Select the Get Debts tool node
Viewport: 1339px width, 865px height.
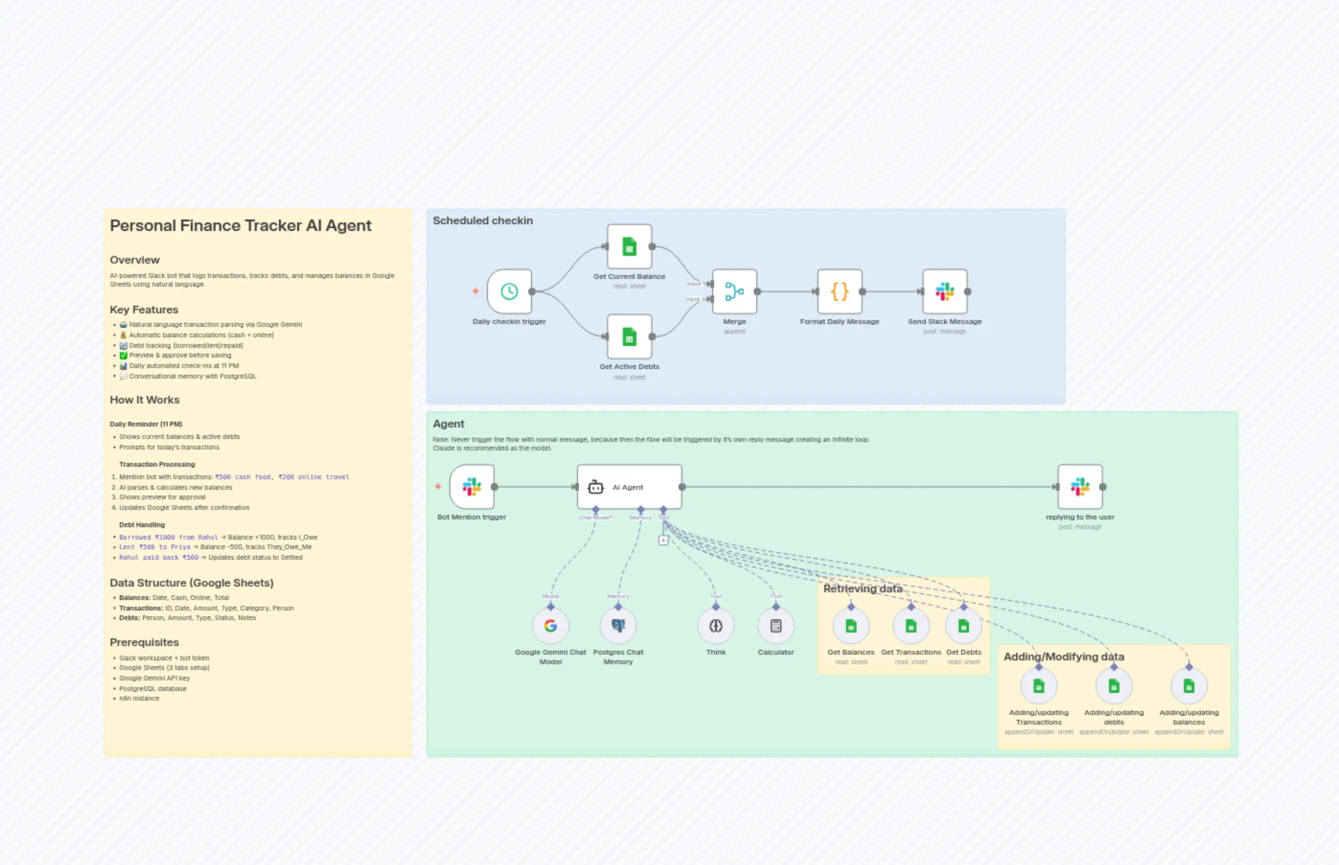(963, 625)
